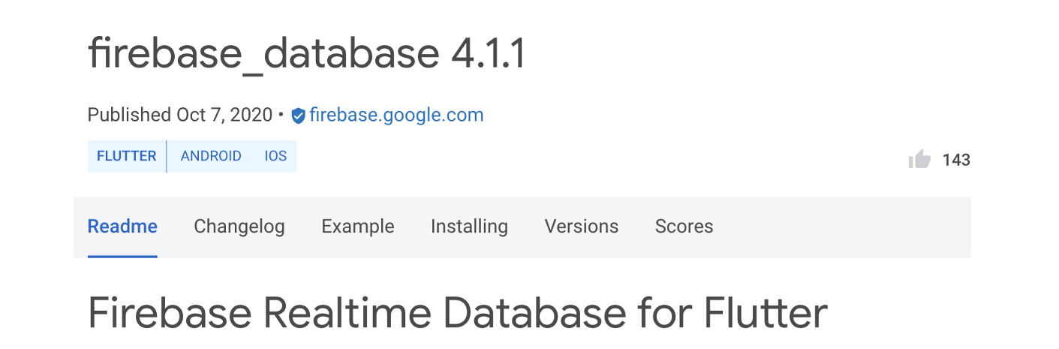
Task: Click the divider between FLUTTER and ANDROID tags
Action: click(x=167, y=156)
